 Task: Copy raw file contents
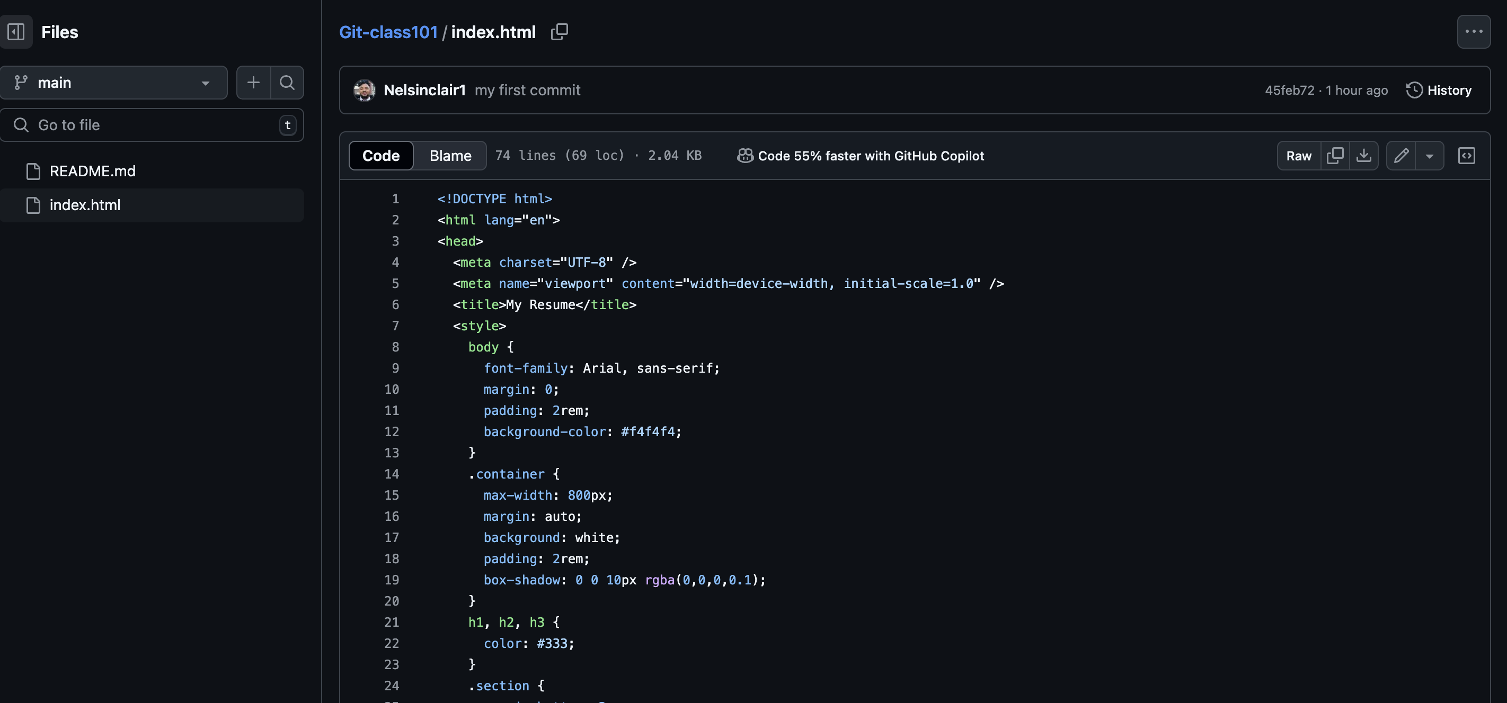click(x=1335, y=156)
